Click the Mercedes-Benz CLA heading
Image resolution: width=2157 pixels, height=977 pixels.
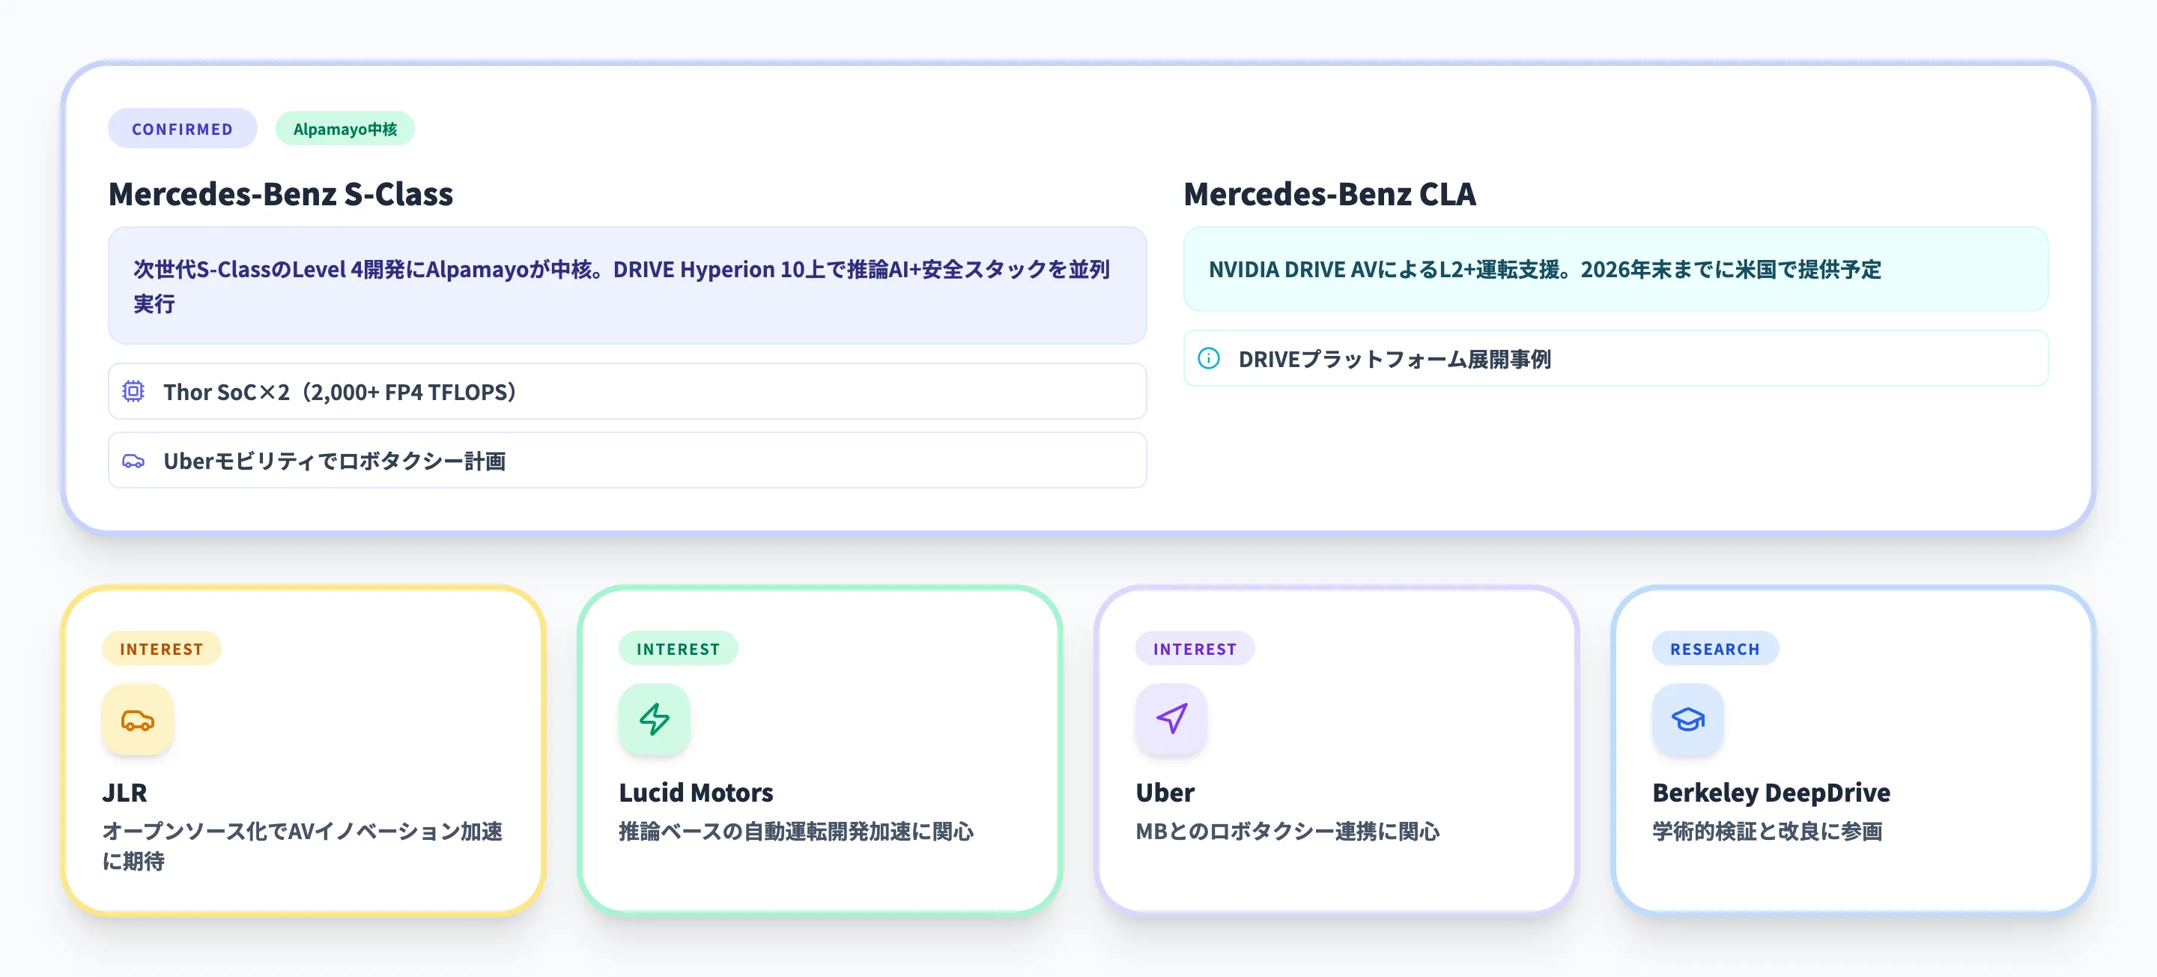(x=1329, y=193)
